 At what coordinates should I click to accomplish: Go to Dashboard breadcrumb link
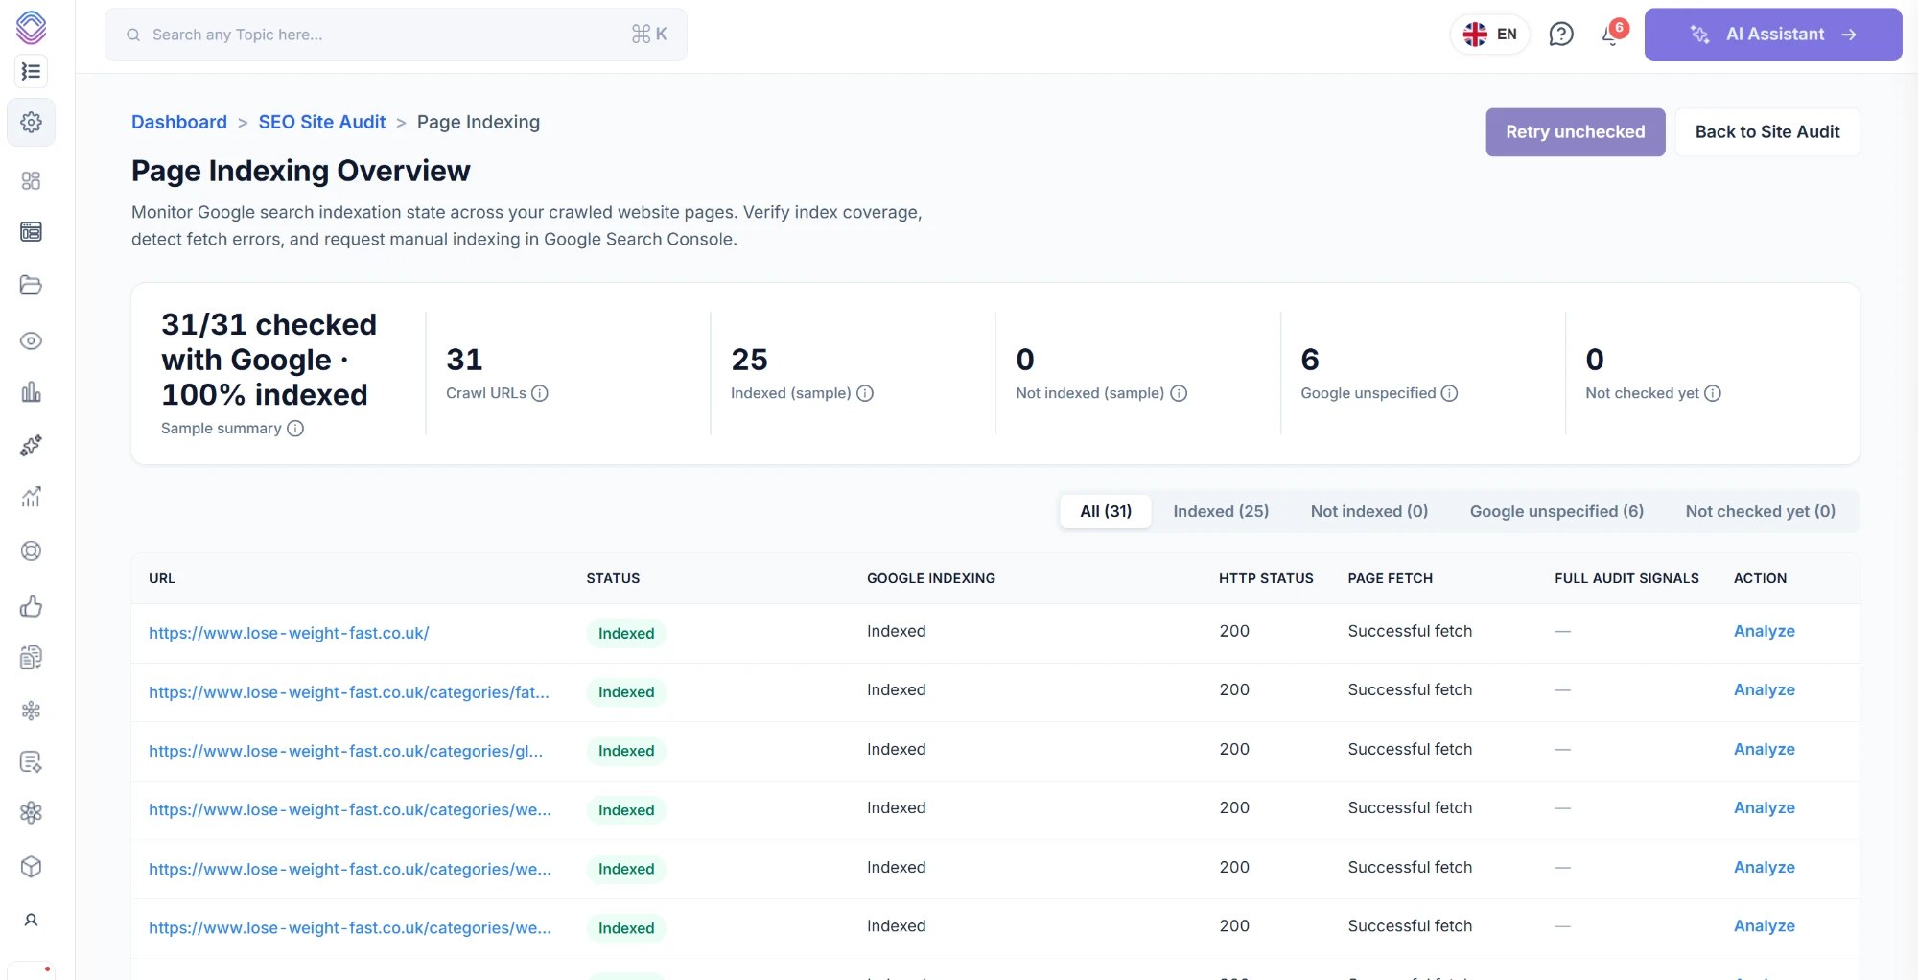click(x=179, y=122)
